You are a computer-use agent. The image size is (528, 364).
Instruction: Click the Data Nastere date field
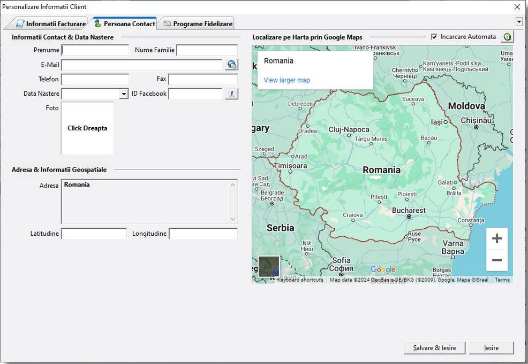tap(90, 94)
